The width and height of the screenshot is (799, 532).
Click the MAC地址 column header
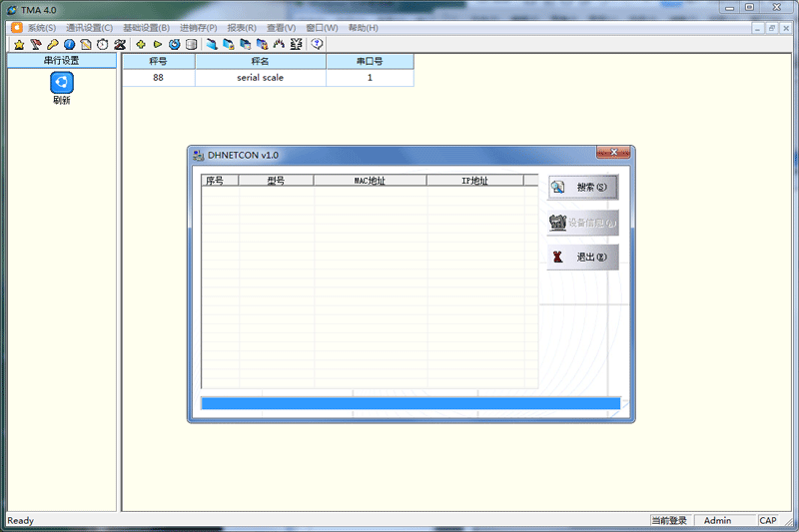(x=370, y=181)
